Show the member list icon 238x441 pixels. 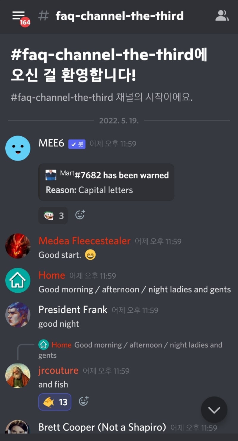pyautogui.click(x=222, y=16)
